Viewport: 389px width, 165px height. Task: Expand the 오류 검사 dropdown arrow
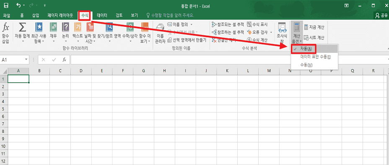[x=271, y=32]
